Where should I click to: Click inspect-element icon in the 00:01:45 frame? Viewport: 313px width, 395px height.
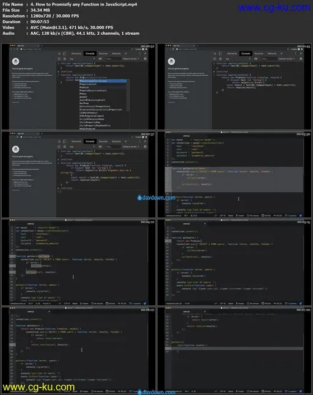point(215,53)
